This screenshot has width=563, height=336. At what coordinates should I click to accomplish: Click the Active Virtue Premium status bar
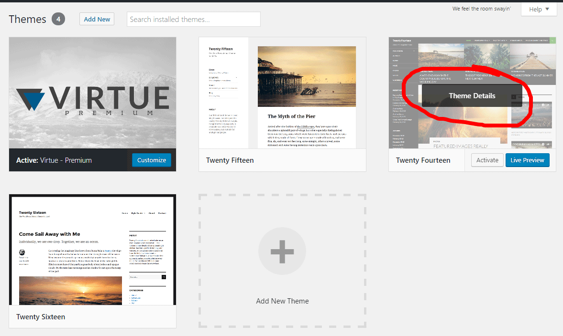coord(62,160)
